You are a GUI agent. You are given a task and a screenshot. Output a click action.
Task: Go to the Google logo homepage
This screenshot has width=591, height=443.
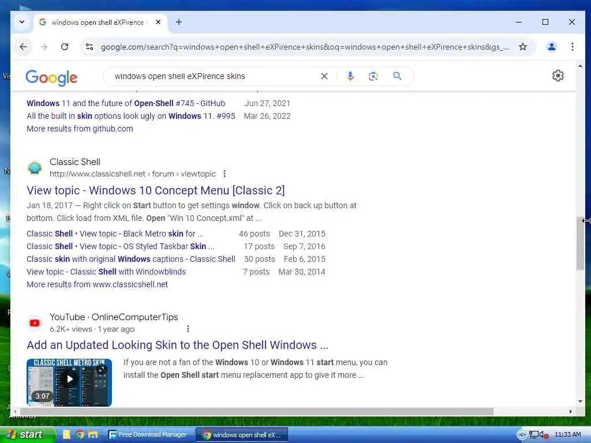(51, 78)
